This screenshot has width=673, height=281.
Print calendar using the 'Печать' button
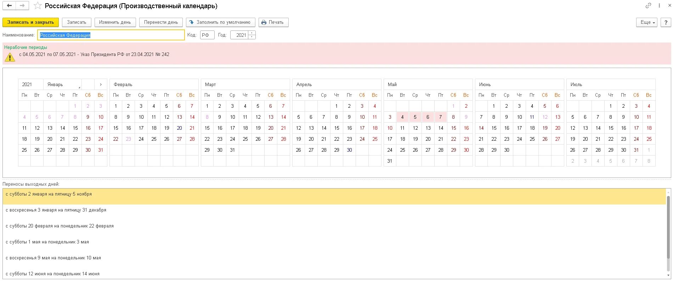pos(273,22)
